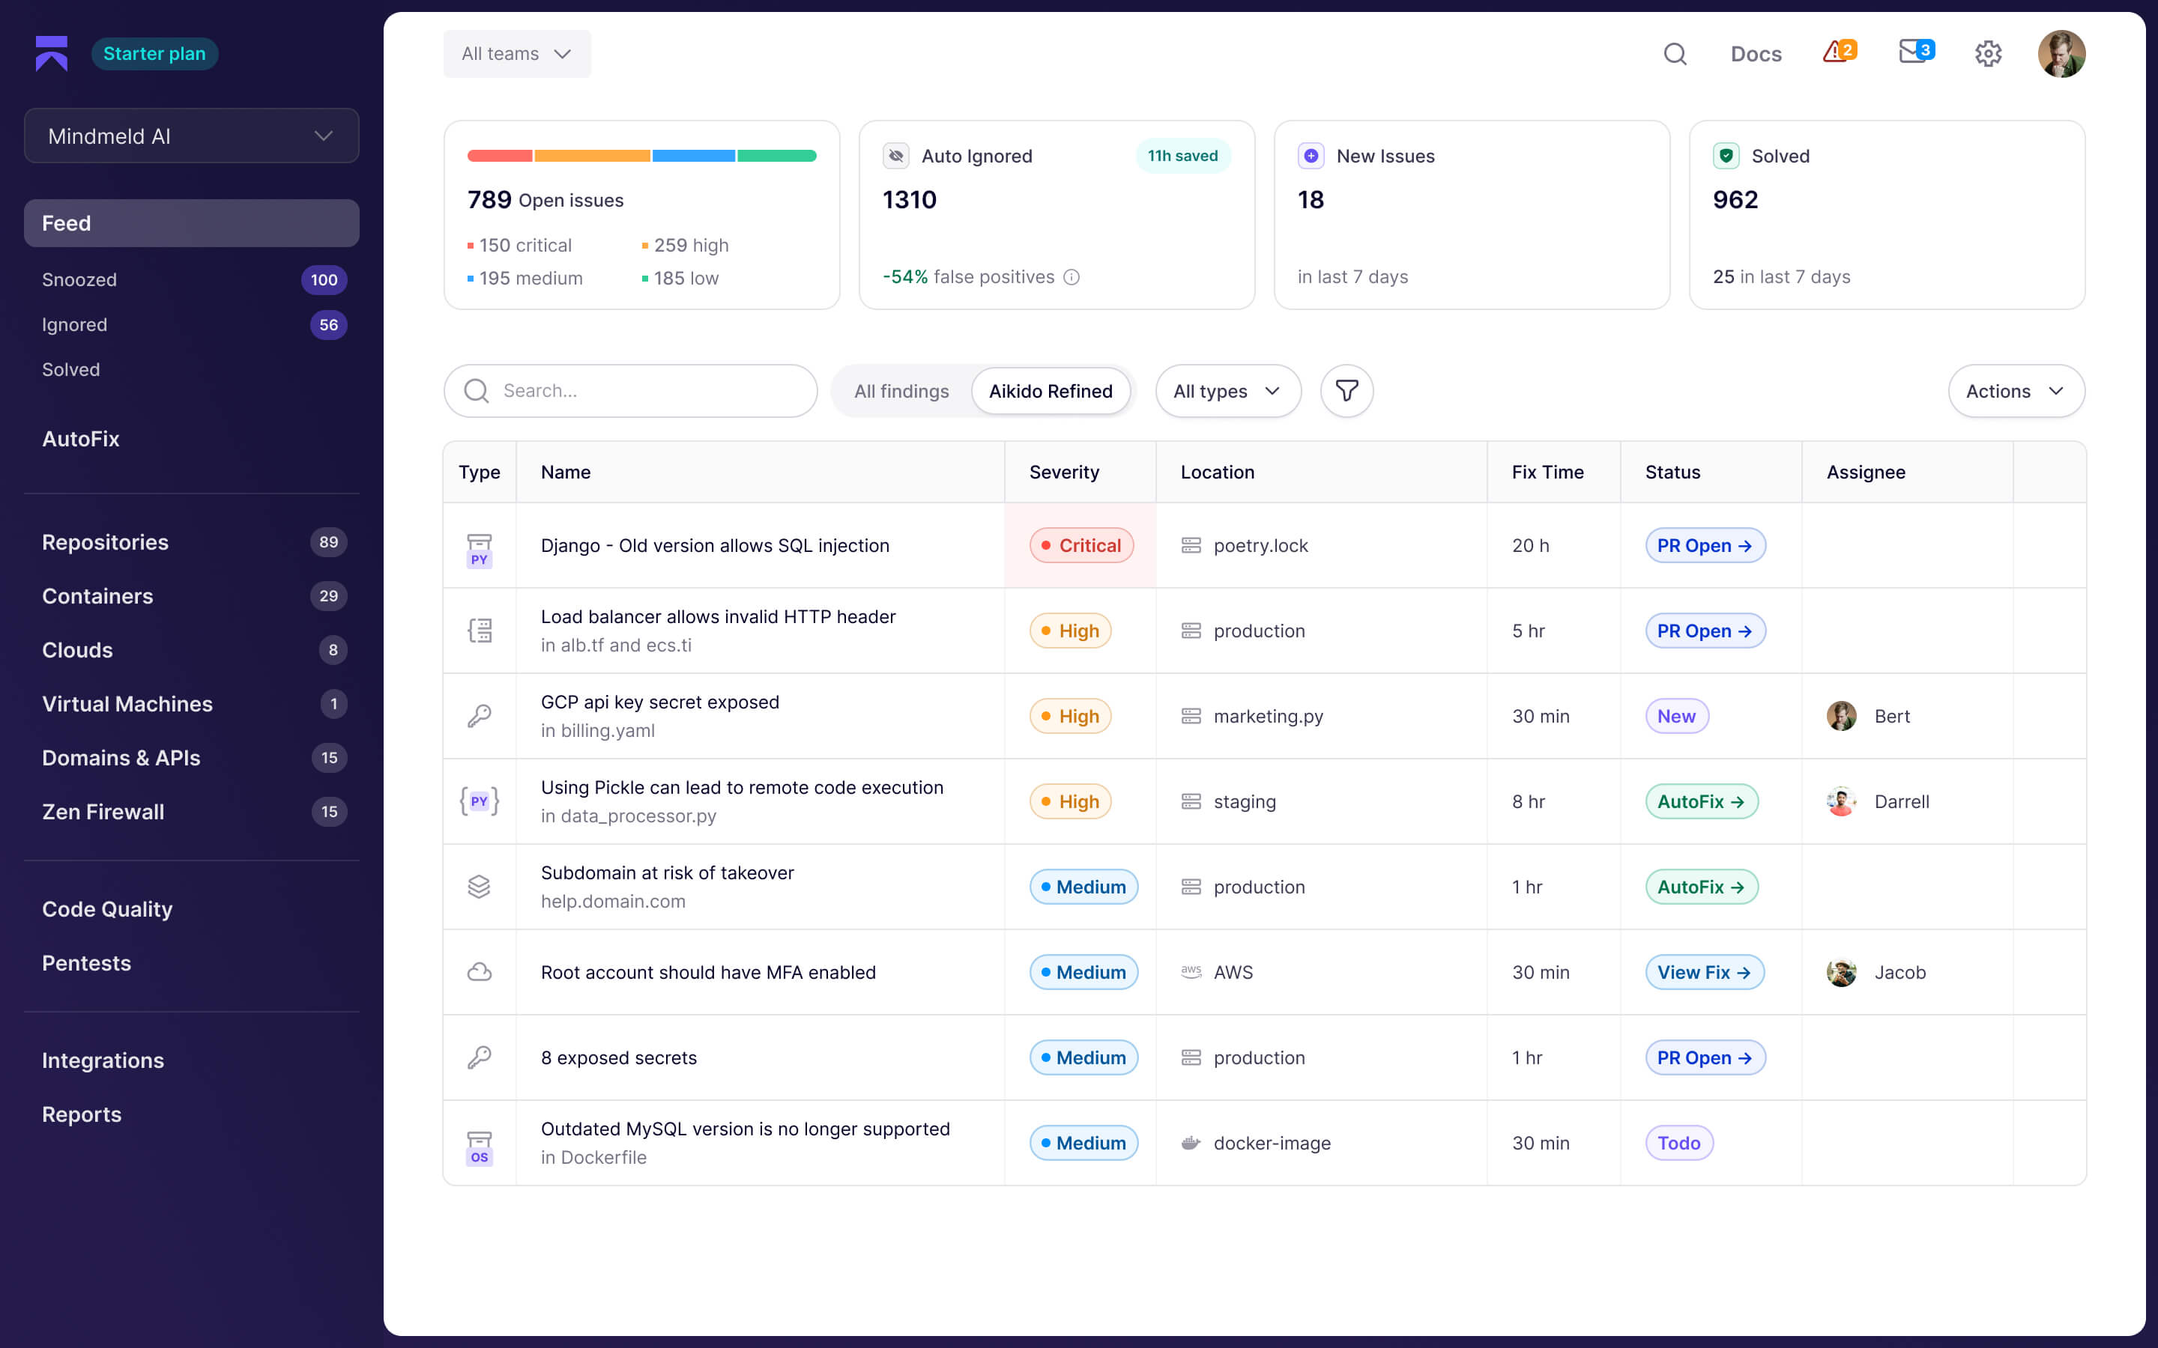This screenshot has height=1348, width=2158.
Task: Open the settings gear icon
Action: 1988,55
